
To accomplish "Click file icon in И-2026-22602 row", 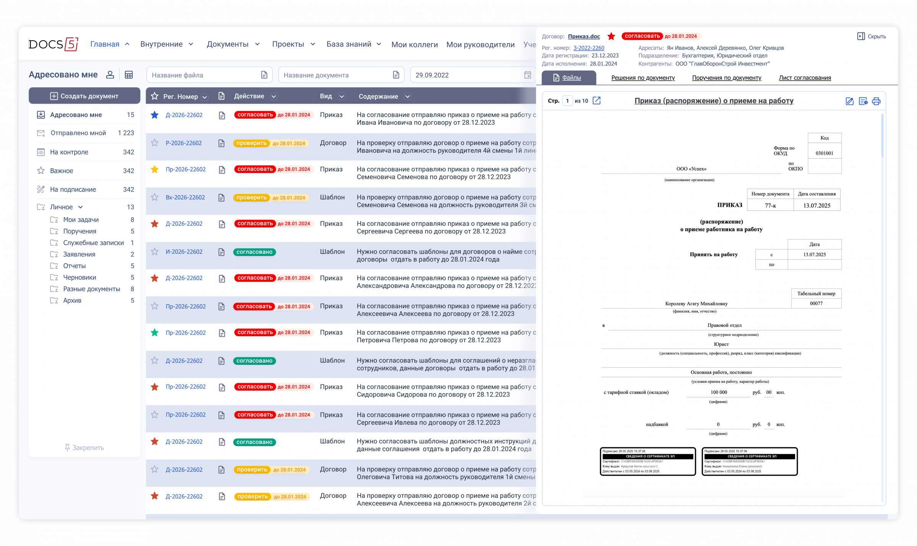I will pyautogui.click(x=221, y=252).
